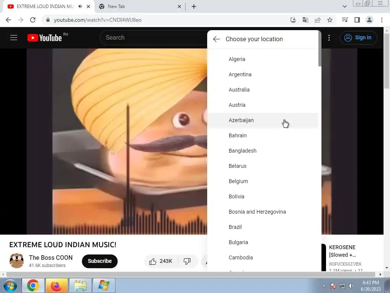Viewport: 390px width, 293px height.
Task: Dislike the video
Action: point(187,261)
